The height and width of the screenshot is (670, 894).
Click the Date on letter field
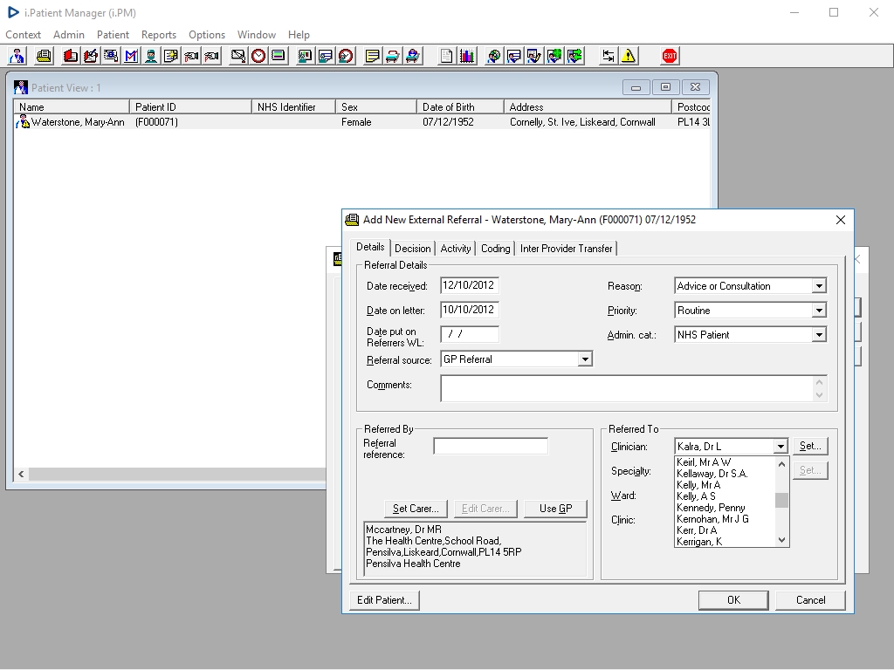tap(470, 310)
